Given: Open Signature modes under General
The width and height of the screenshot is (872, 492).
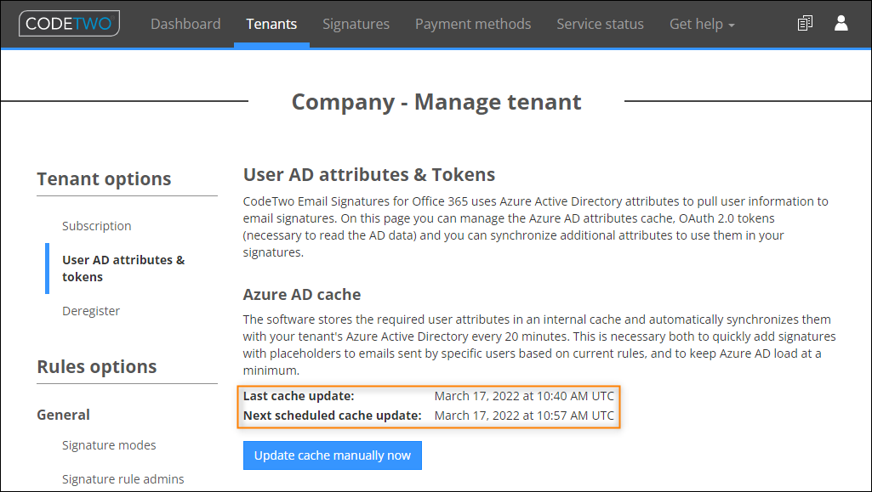Looking at the screenshot, I should 109,445.
